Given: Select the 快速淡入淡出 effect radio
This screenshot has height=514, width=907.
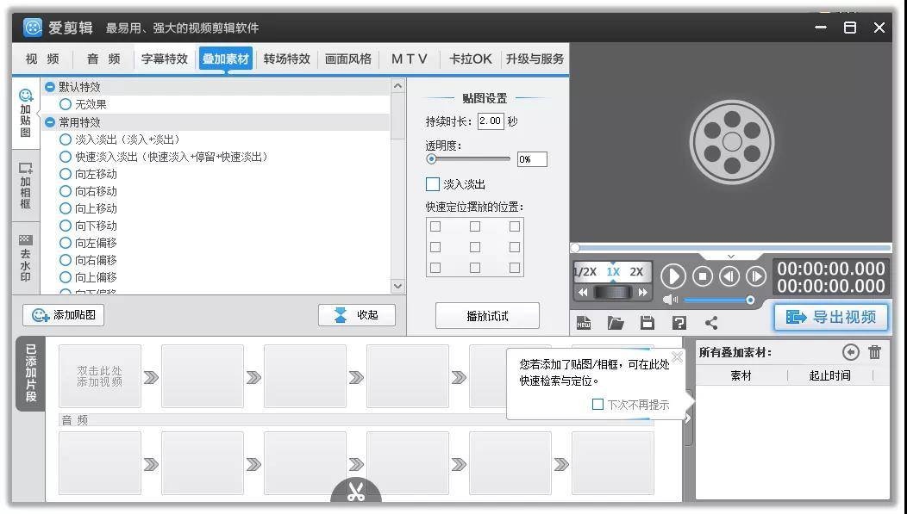Looking at the screenshot, I should (66, 157).
